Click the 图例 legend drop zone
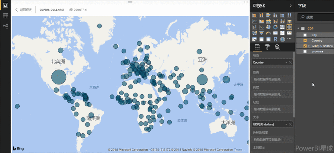Image resolution: width=334 pixels, height=153 pixels. 272,79
